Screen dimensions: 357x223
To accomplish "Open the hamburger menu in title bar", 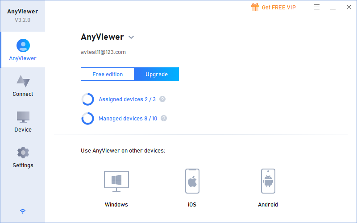I will pos(316,7).
